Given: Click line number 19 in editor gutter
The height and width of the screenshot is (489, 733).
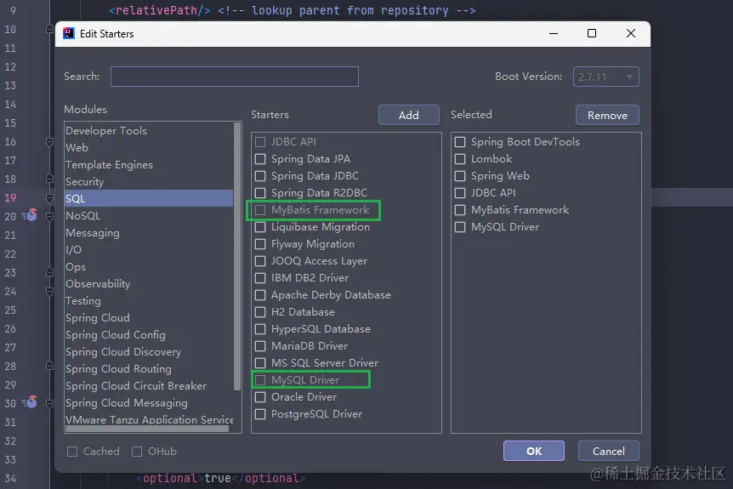Looking at the screenshot, I should coord(10,198).
